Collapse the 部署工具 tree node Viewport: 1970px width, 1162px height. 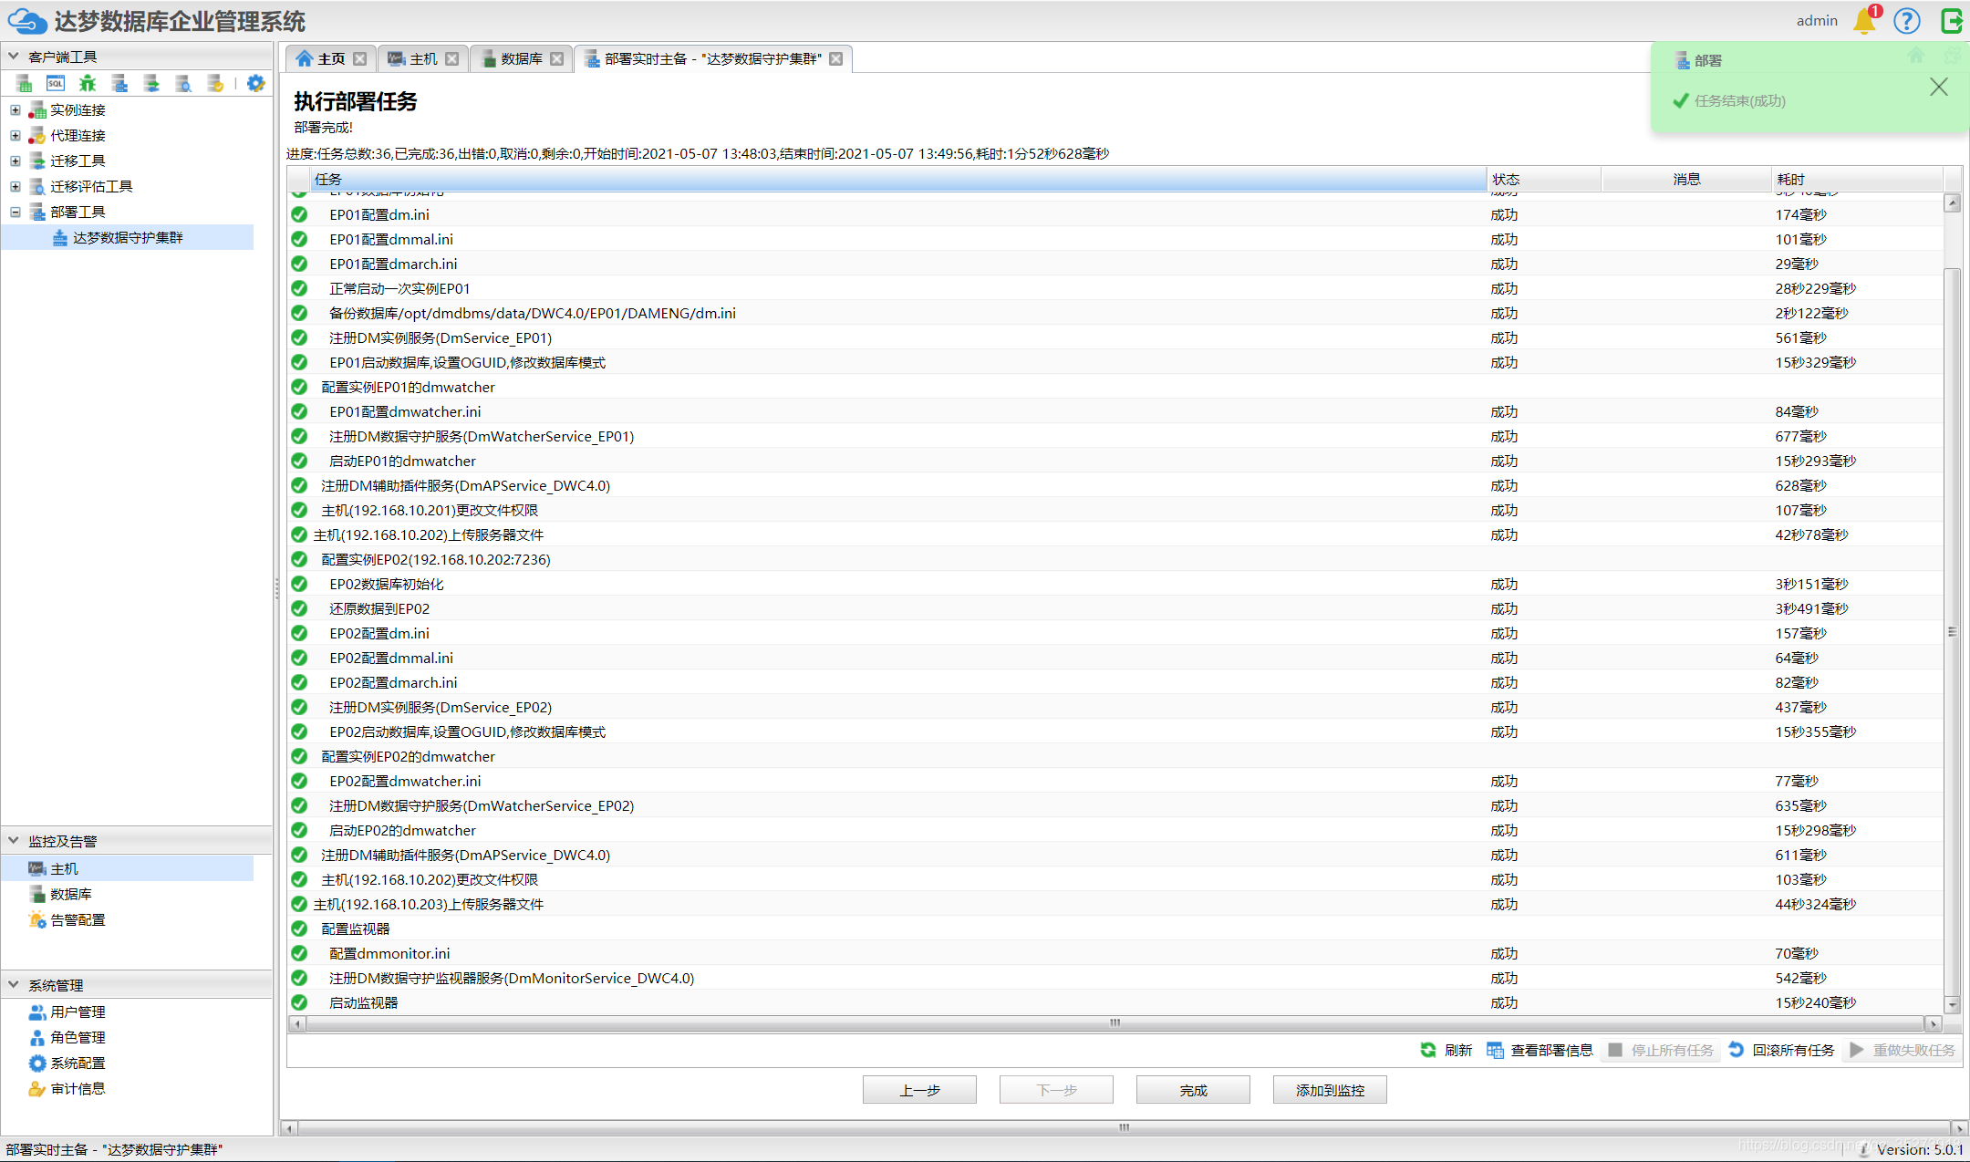[x=16, y=212]
